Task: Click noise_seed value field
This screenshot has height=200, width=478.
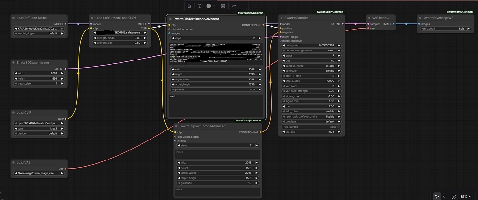Action: pyautogui.click(x=312, y=46)
